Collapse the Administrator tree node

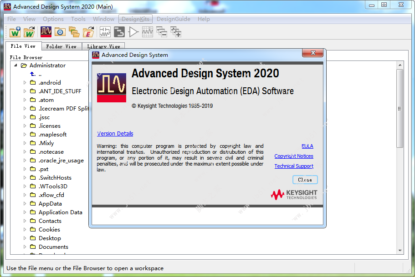[x=15, y=65]
